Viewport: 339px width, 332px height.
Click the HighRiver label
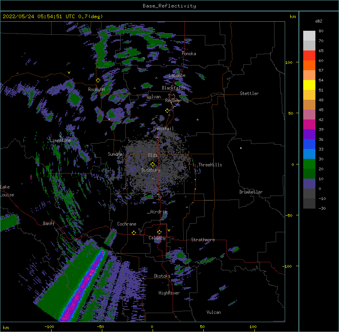pyautogui.click(x=169, y=293)
